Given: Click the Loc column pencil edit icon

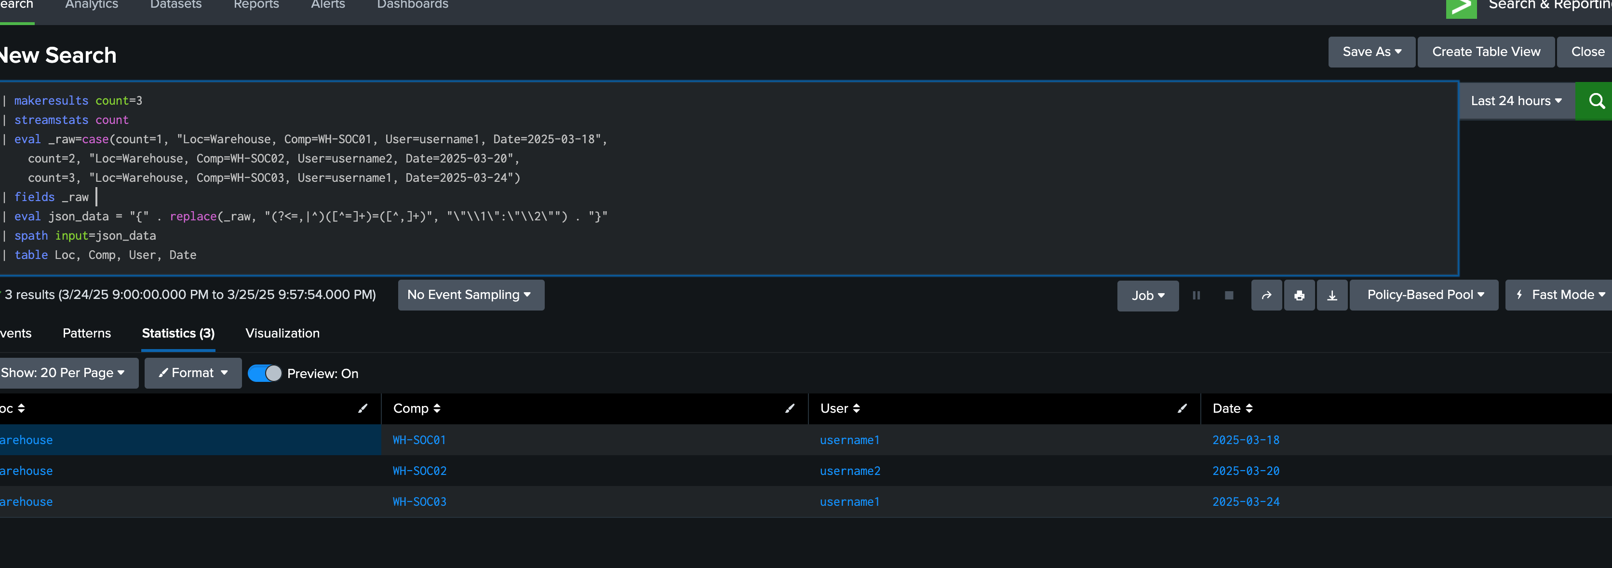Looking at the screenshot, I should point(363,408).
